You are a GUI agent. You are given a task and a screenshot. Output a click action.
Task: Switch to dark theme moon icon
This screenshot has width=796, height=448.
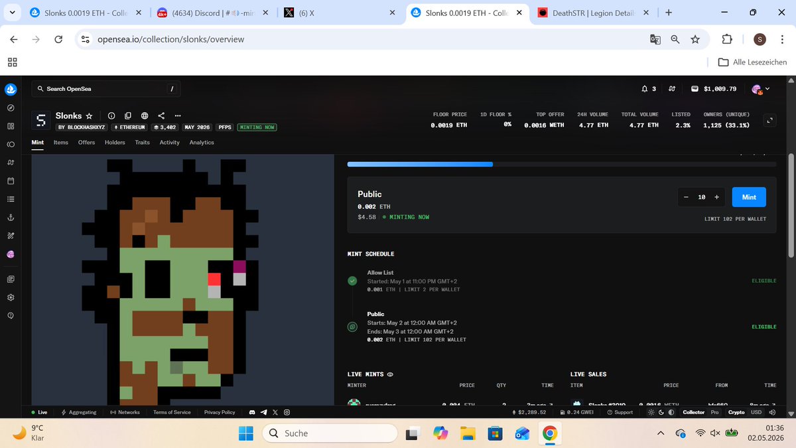[x=661, y=412]
